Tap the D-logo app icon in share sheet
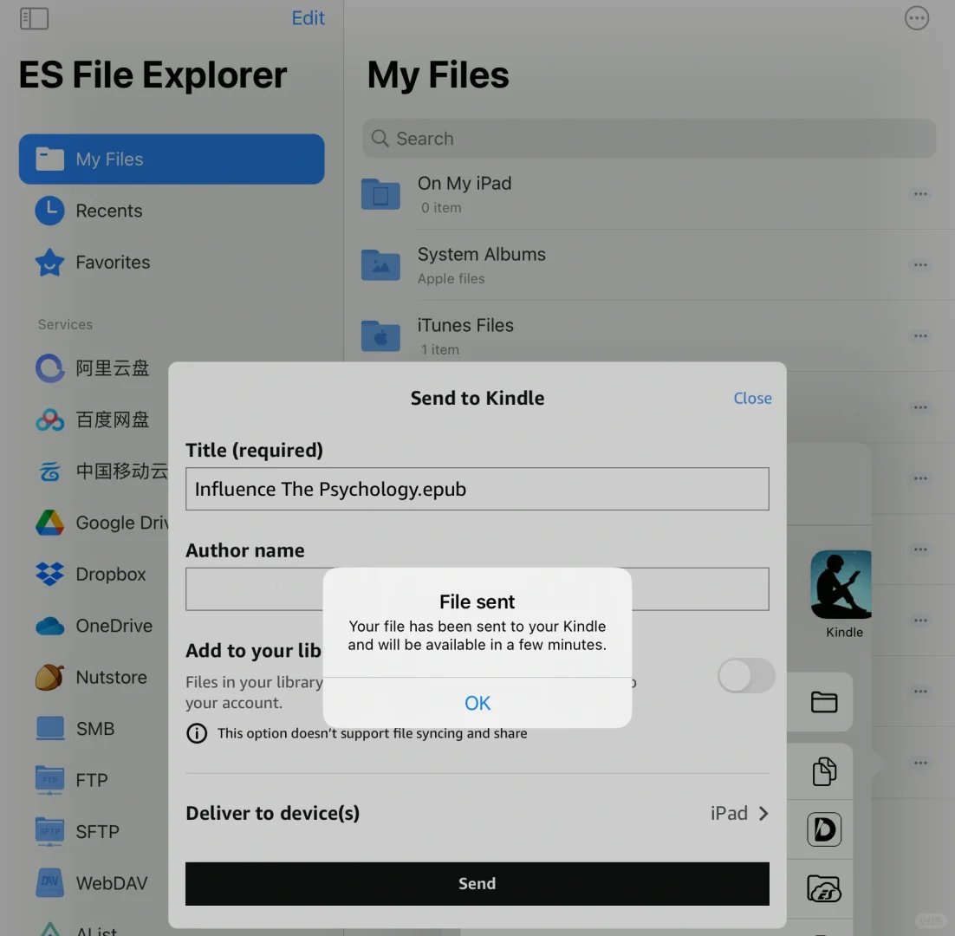 824,829
